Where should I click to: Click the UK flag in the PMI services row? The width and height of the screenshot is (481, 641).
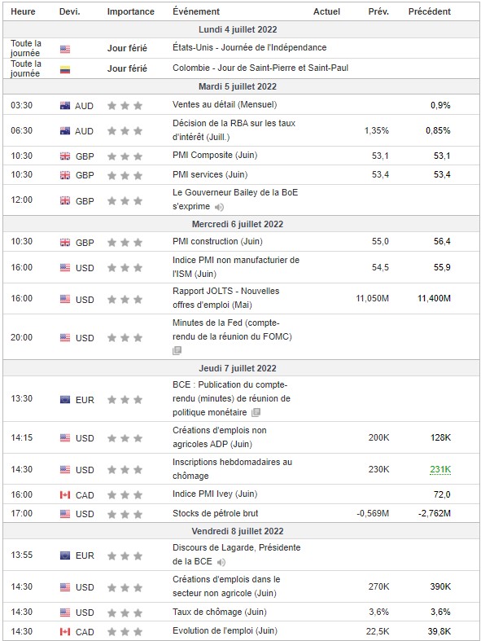(x=65, y=175)
